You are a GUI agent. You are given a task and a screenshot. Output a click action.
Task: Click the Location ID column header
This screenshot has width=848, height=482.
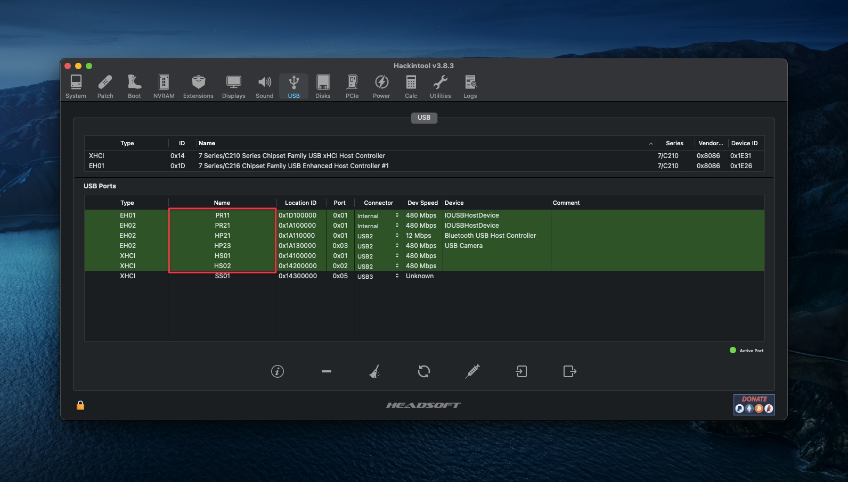coord(300,203)
